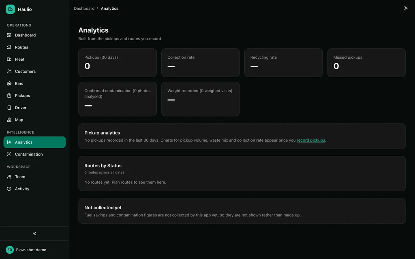The image size is (415, 259).
Task: Click the INTELLIGENCE section label
Action: pyautogui.click(x=20, y=132)
